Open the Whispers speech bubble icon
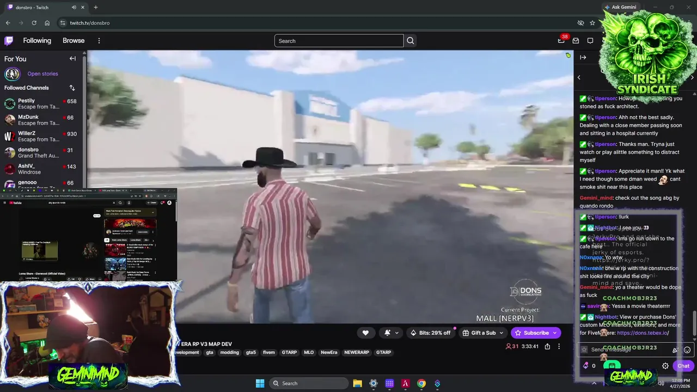 590,41
